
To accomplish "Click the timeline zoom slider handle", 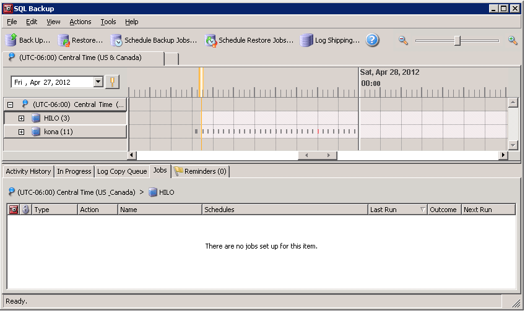I will click(458, 41).
